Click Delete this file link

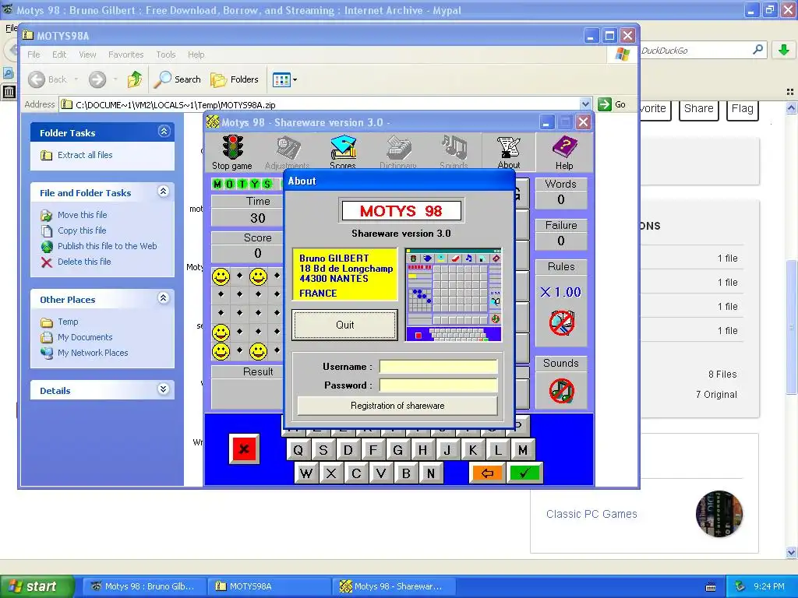pos(84,262)
